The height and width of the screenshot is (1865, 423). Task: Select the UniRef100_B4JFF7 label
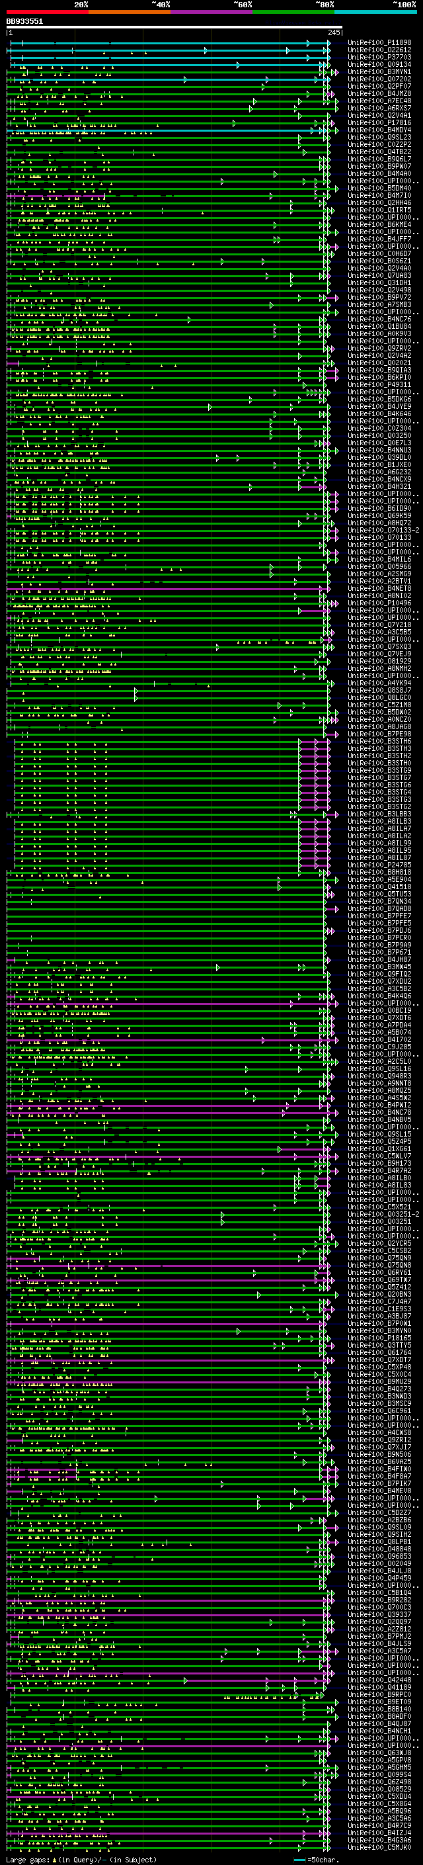coord(379,239)
